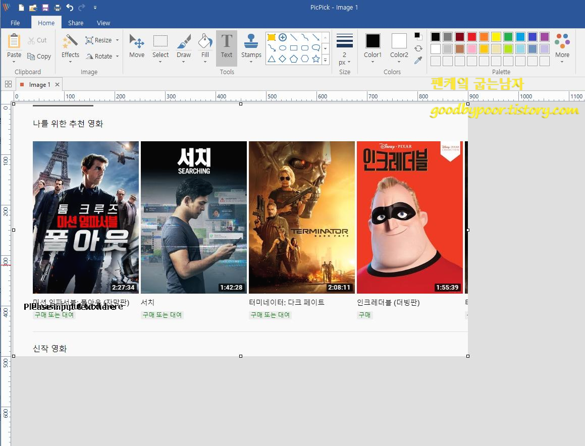The height and width of the screenshot is (446, 585).
Task: Open the Effects dropdown arrow
Action: (x=70, y=62)
